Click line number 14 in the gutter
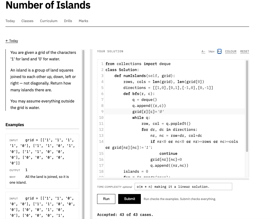271x219 pixels. click(x=101, y=142)
